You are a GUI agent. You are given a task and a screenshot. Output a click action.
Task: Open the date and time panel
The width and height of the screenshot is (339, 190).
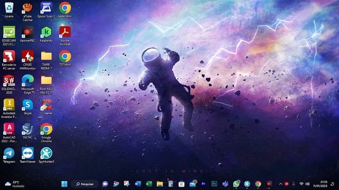tap(320, 184)
